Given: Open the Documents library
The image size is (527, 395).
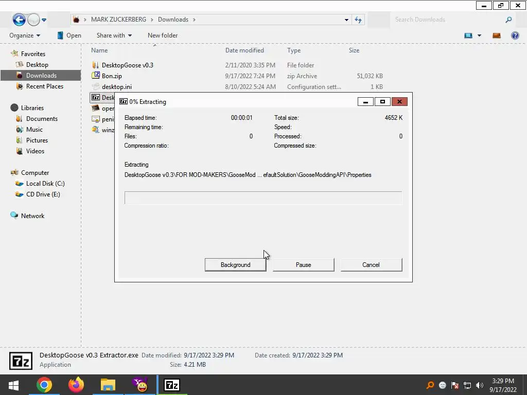Looking at the screenshot, I should pyautogui.click(x=42, y=119).
